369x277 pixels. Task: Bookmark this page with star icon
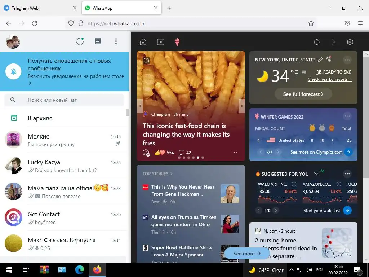click(311, 23)
